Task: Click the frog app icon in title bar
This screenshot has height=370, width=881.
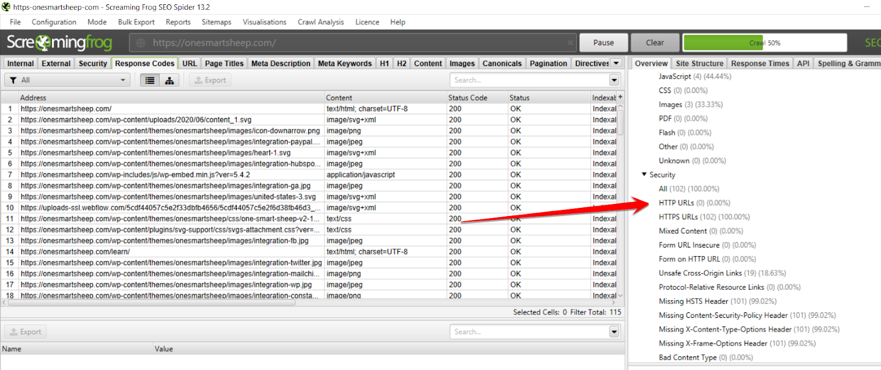Action: [6, 7]
